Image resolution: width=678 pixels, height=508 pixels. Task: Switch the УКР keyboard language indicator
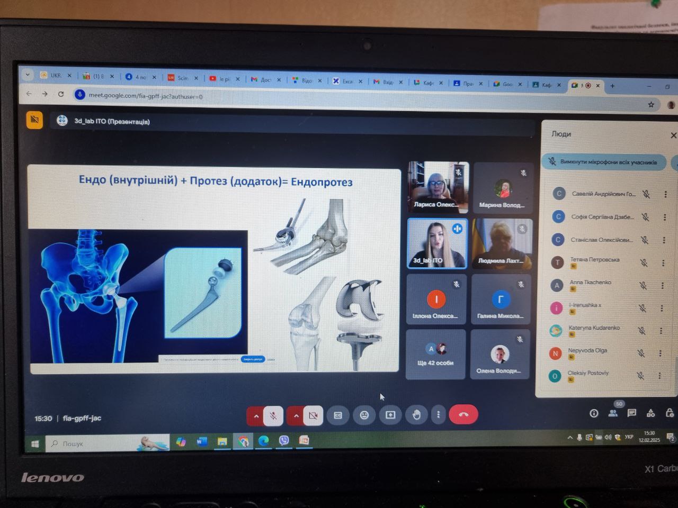click(x=629, y=437)
